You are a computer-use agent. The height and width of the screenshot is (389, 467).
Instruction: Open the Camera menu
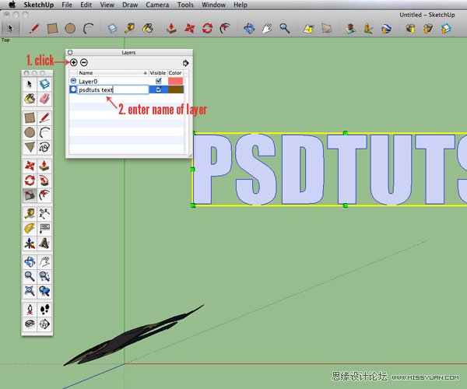click(157, 5)
